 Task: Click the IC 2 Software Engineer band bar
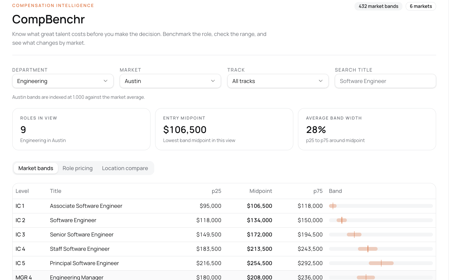pyautogui.click(x=381, y=220)
